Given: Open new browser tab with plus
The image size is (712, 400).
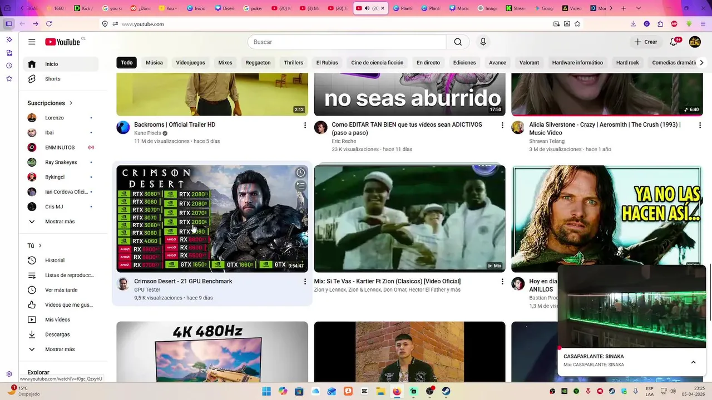Looking at the screenshot, I should tap(624, 8).
